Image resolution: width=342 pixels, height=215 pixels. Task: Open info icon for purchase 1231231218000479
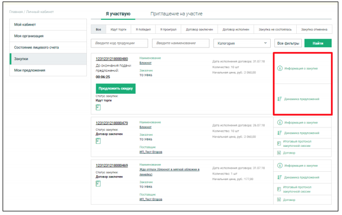pos(280,123)
